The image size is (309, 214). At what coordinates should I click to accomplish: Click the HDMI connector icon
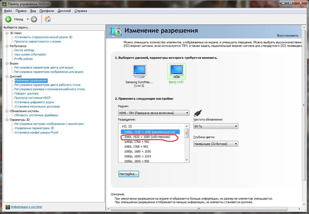click(198, 113)
